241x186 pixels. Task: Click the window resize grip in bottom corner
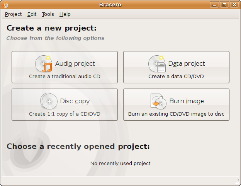237,182
